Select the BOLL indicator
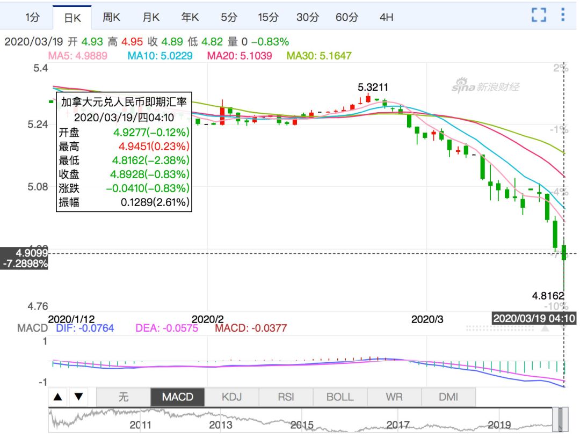The width and height of the screenshot is (580, 446). (340, 397)
